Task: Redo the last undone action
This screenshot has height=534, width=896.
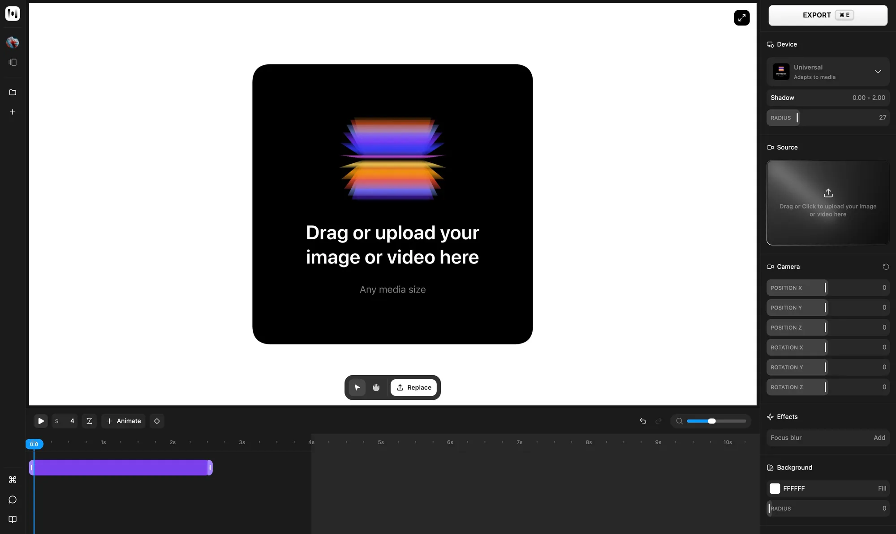Action: point(659,421)
